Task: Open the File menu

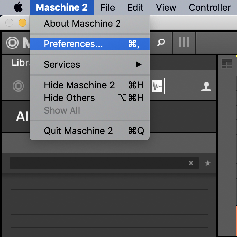Action: click(108, 7)
